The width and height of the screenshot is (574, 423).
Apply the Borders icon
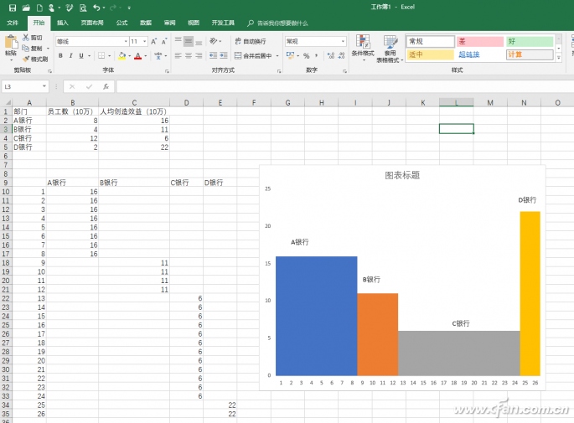pyautogui.click(x=101, y=55)
